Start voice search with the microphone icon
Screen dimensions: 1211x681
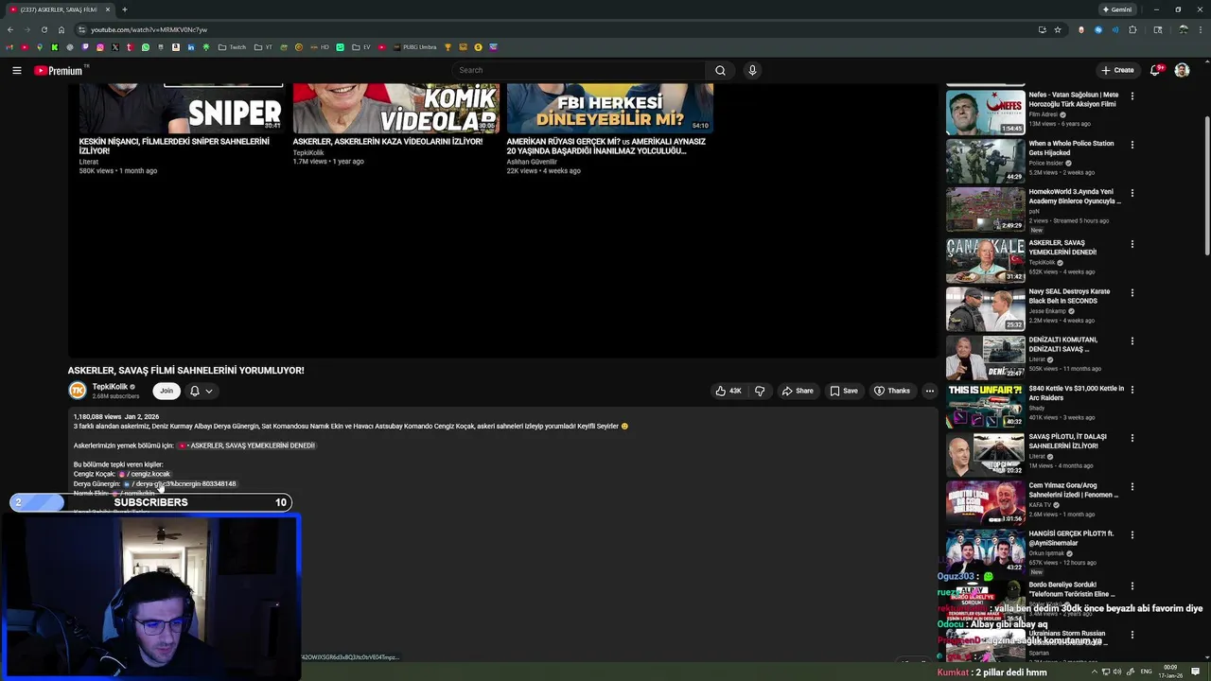752,70
